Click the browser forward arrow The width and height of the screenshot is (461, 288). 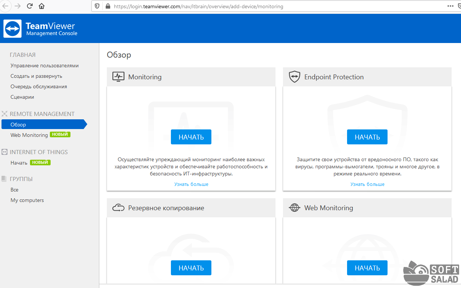coord(17,6)
